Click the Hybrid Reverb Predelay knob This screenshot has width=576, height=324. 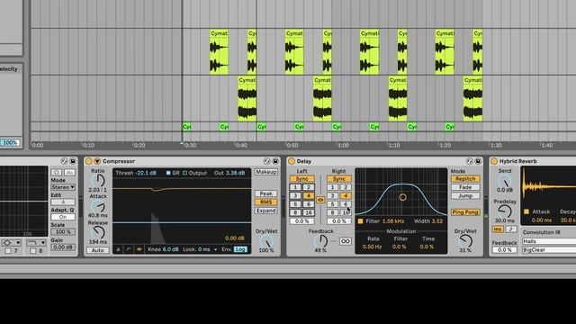pyautogui.click(x=505, y=211)
